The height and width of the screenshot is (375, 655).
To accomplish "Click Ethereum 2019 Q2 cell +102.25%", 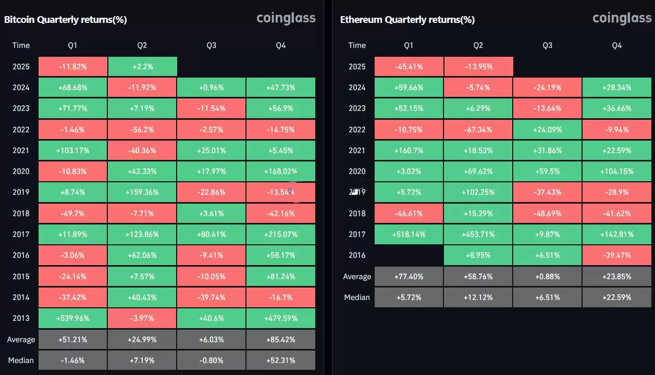I will [x=478, y=192].
